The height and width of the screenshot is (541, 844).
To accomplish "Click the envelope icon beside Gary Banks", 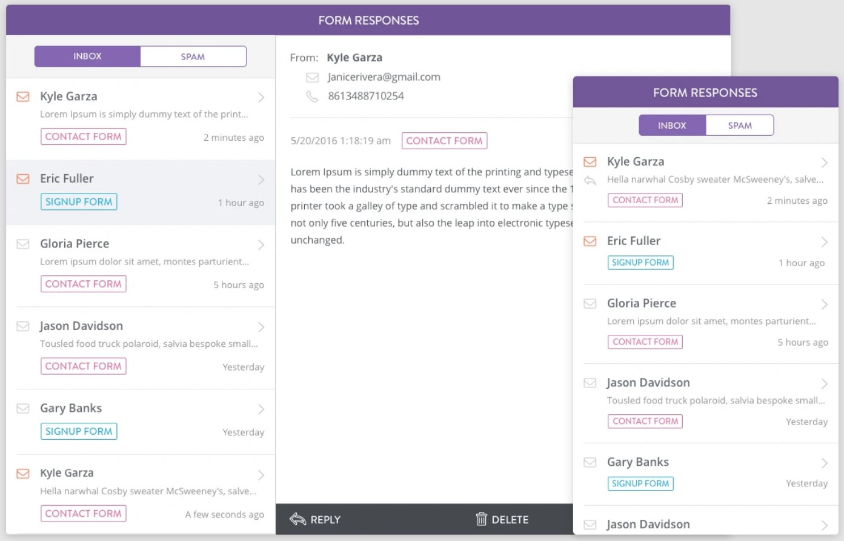I will (x=22, y=409).
